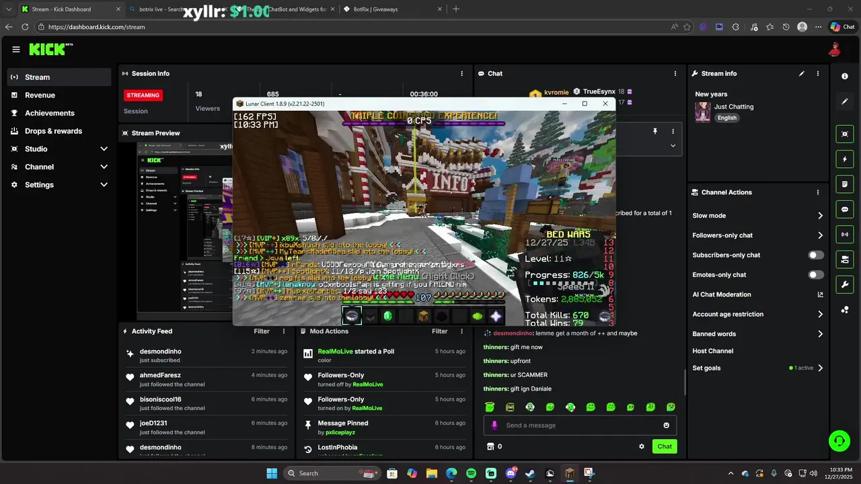This screenshot has height=484, width=861.
Task: Click the Stream Preview thumbnail
Action: (x=185, y=231)
